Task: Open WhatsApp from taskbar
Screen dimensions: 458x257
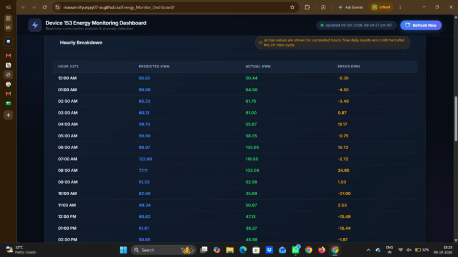Action: coord(295,250)
